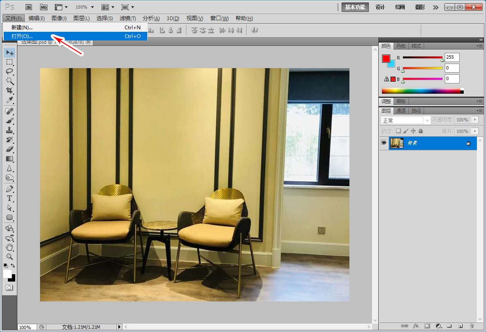Click the R value field showing 255
The height and width of the screenshot is (332, 486).
tap(452, 57)
